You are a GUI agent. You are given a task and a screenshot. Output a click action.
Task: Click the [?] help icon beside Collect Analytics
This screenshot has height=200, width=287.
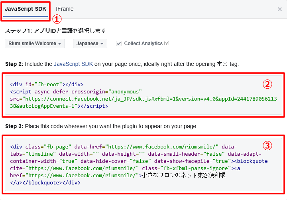point(166,44)
